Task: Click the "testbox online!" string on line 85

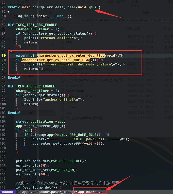Action: pyautogui.click(x=58, y=38)
